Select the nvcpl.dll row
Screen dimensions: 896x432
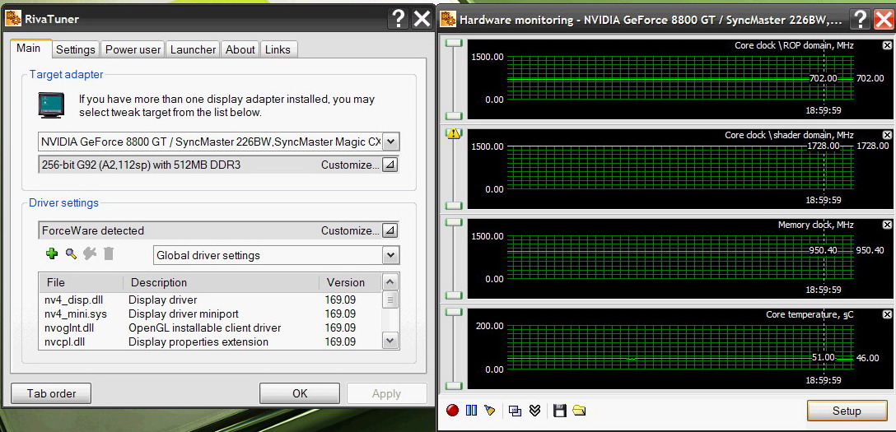tap(210, 341)
